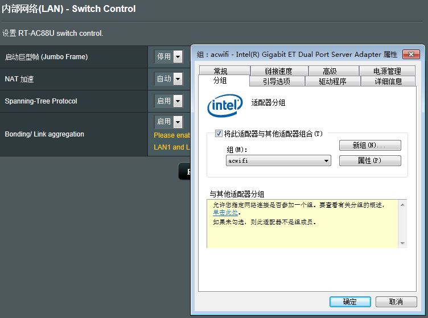
Task: Click the scroll up arrow in description box
Action: click(402, 205)
